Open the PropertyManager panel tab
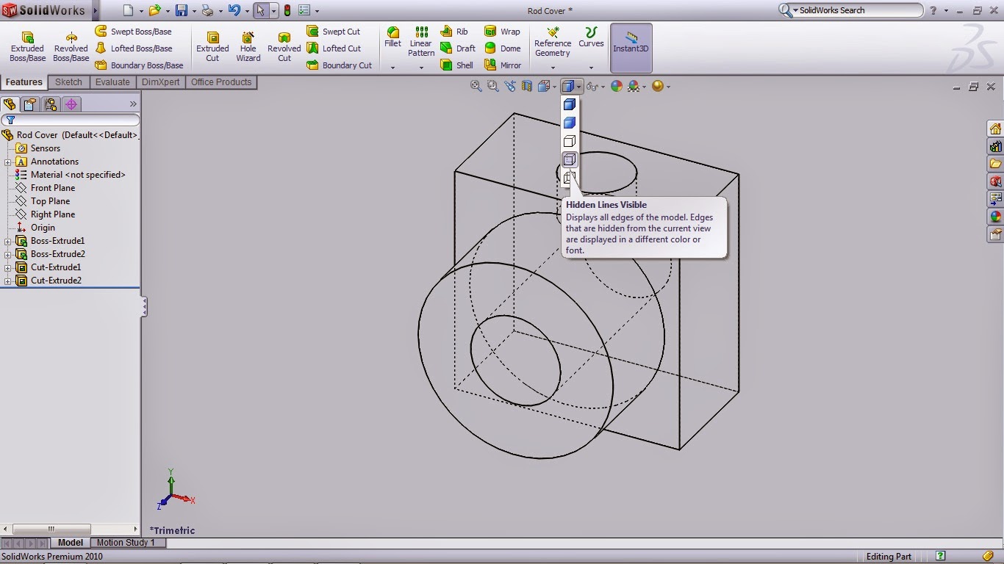Screen dimensions: 1004x564 coord(29,104)
